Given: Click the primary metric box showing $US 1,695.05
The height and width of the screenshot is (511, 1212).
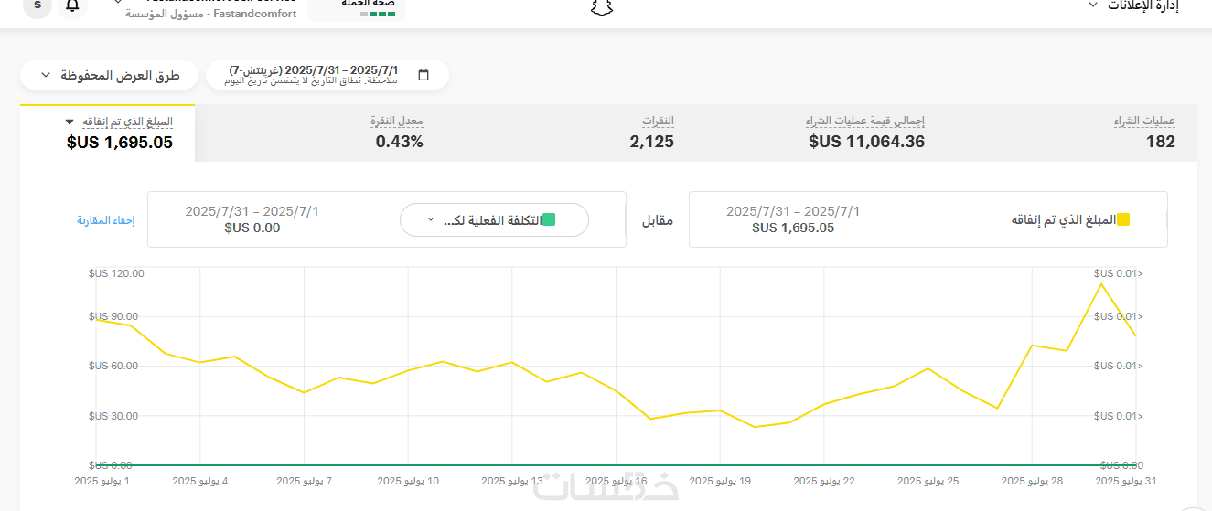Looking at the screenshot, I should (x=928, y=219).
